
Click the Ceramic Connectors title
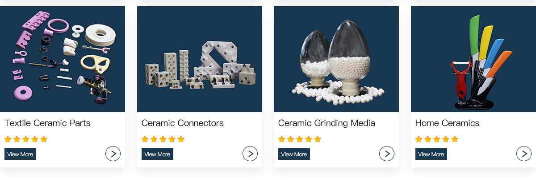point(183,123)
